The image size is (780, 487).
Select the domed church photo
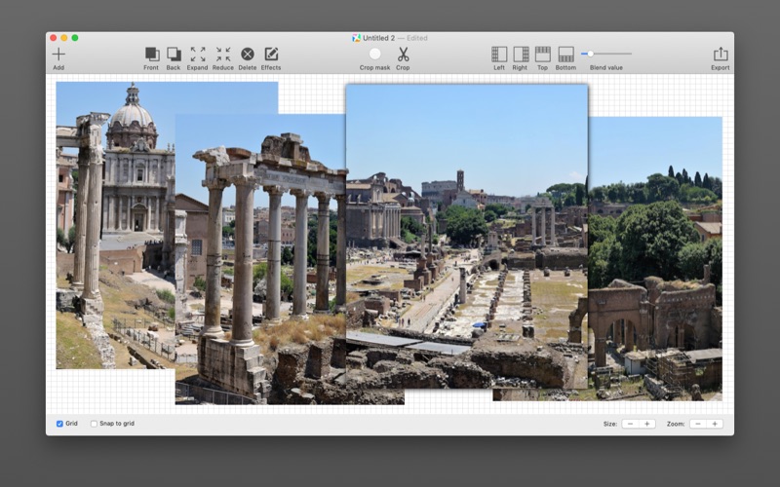pyautogui.click(x=115, y=224)
